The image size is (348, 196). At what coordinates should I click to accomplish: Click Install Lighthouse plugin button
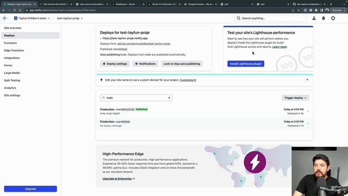click(246, 64)
